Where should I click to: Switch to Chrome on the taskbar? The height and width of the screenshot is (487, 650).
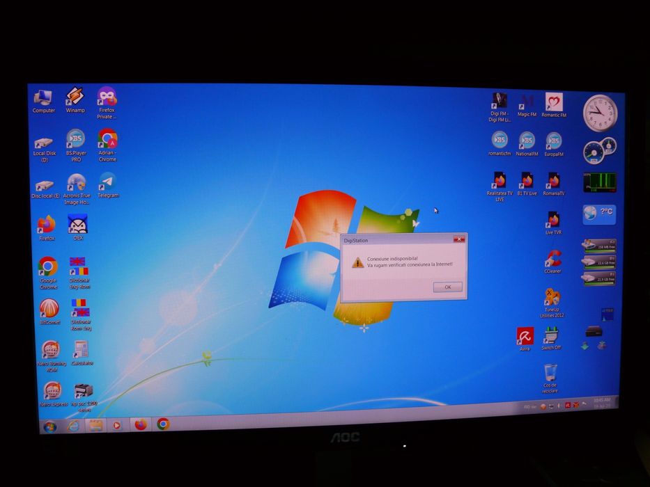163,424
